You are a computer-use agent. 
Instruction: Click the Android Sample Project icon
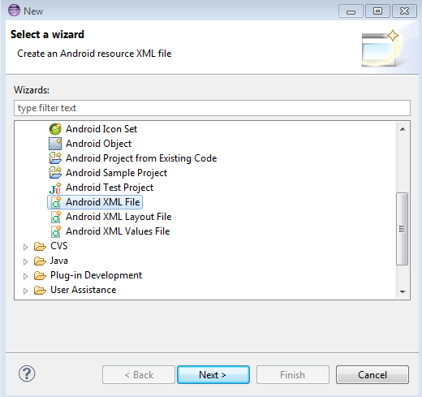55,173
